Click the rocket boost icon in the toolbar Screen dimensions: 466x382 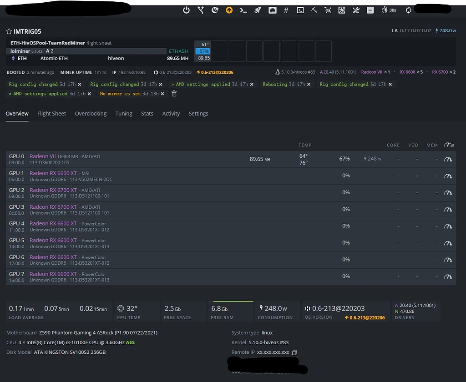tap(258, 10)
